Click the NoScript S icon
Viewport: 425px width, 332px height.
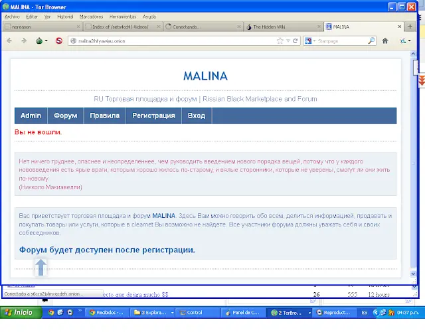click(59, 41)
